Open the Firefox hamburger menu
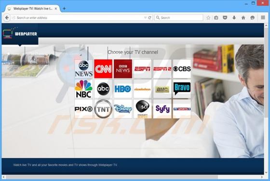Image resolution: width=270 pixels, height=181 pixels. (263, 17)
